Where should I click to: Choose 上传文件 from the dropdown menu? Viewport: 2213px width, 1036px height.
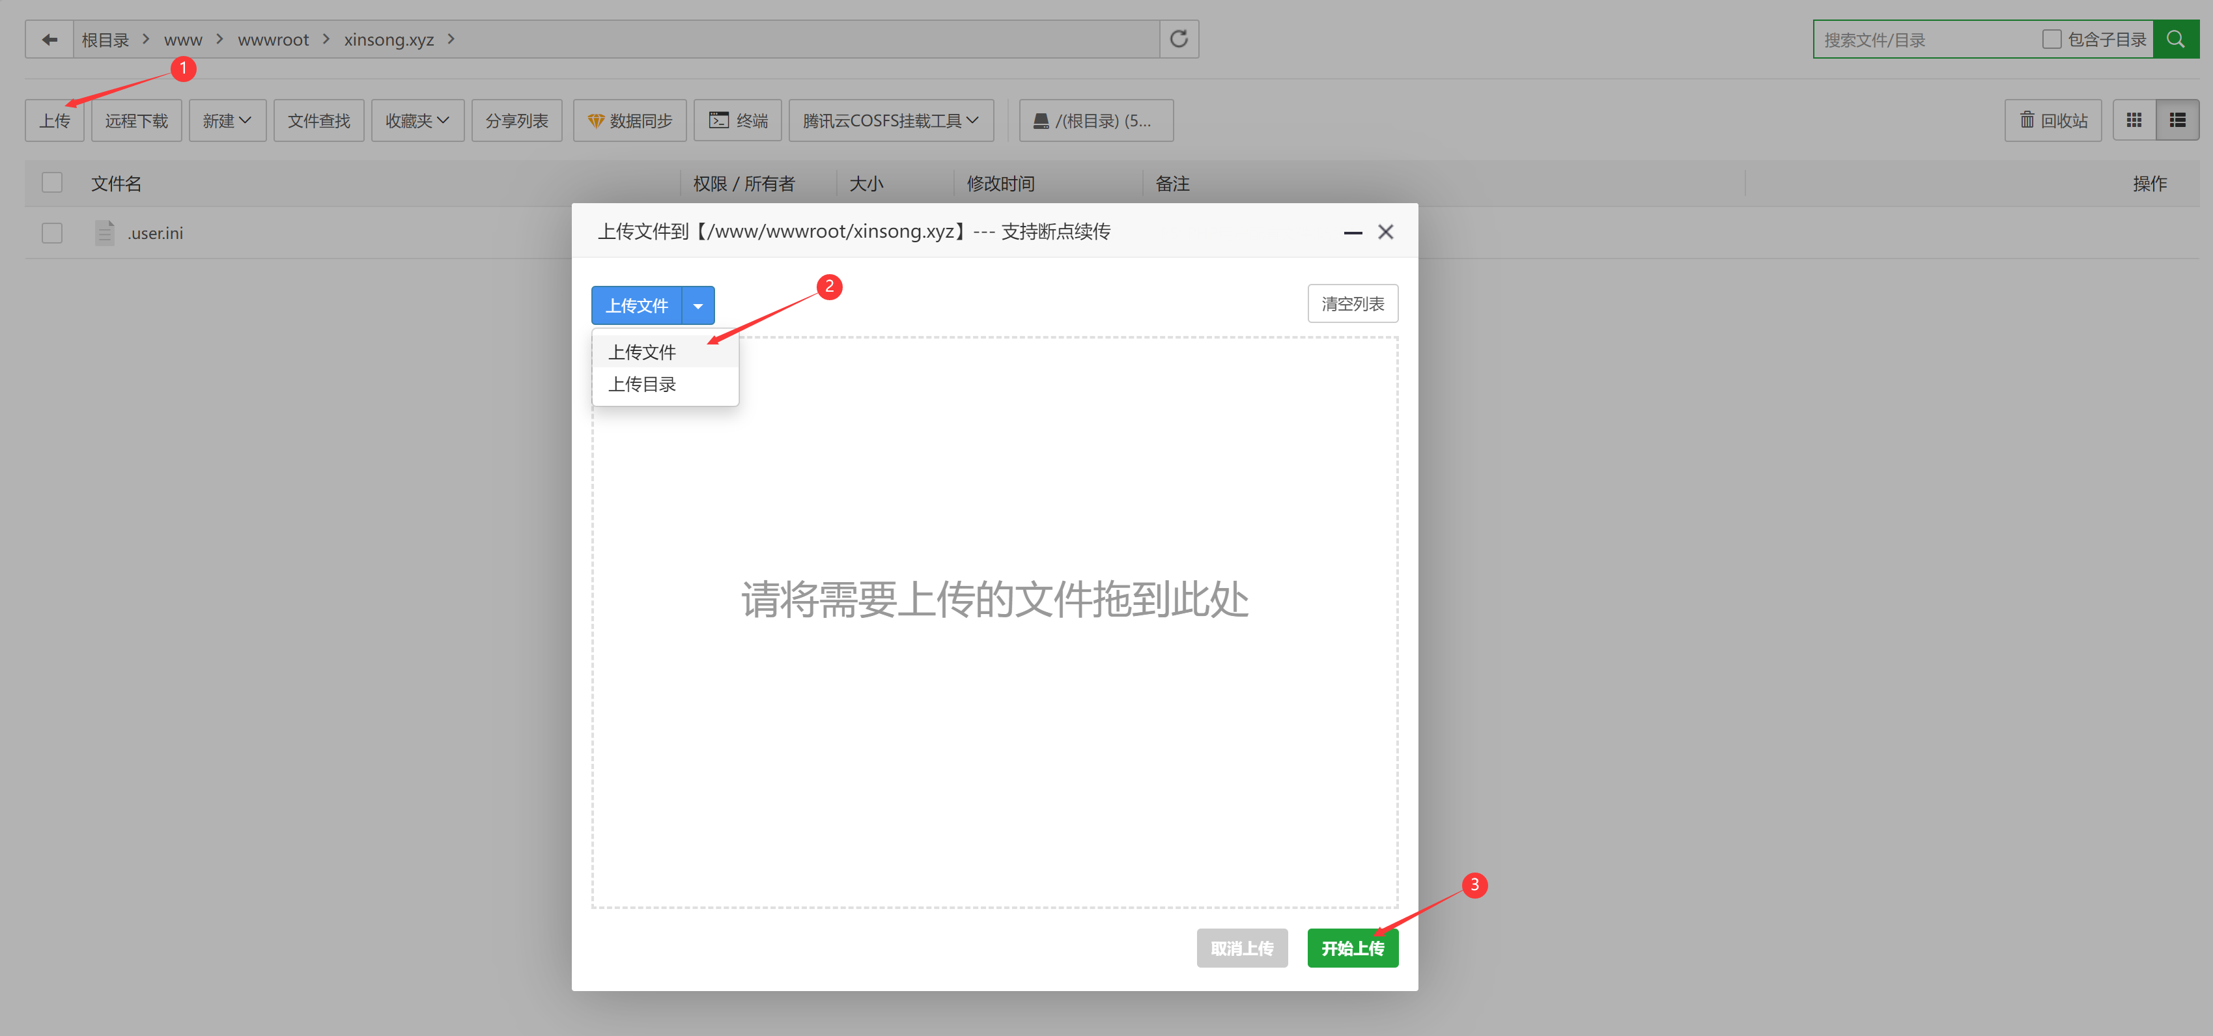pyautogui.click(x=643, y=352)
